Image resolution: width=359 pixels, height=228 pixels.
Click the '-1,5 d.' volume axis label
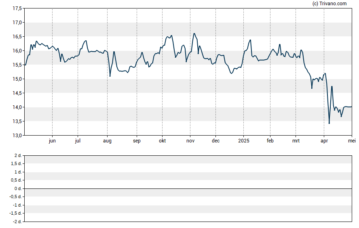(16, 213)
